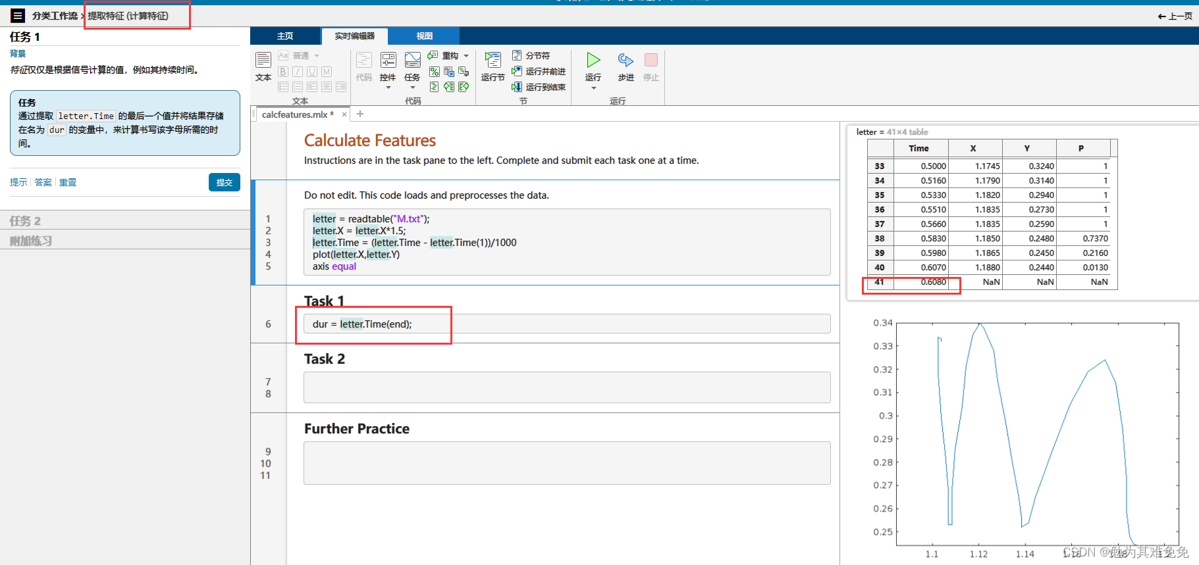This screenshot has height=565, width=1199.
Task: Click the letter plot output figure
Action: 1037,434
